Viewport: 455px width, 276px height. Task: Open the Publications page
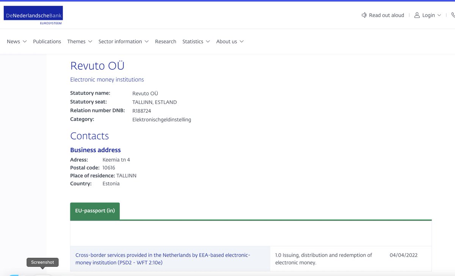(47, 41)
